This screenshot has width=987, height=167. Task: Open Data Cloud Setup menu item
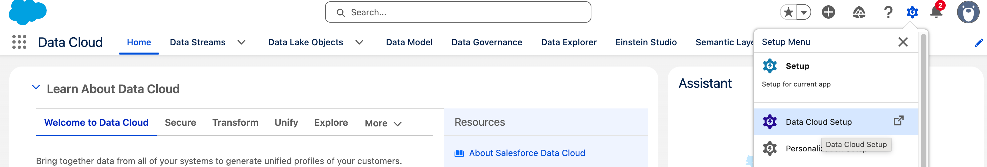(x=836, y=122)
